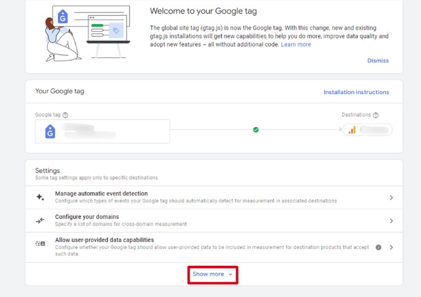Expand the user-provided data capabilities chevron
The width and height of the screenshot is (421, 297).
pos(391,248)
